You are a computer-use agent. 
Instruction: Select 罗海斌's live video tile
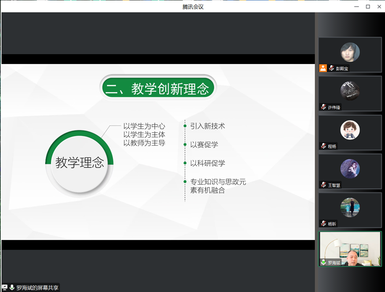[x=350, y=249]
